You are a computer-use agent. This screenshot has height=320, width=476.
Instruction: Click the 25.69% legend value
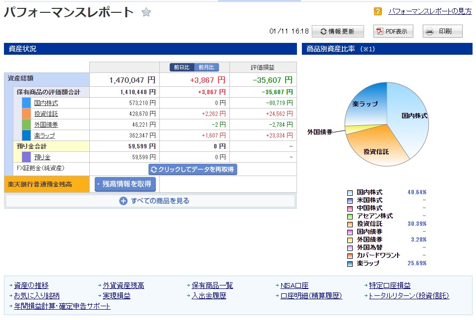[x=417, y=263]
